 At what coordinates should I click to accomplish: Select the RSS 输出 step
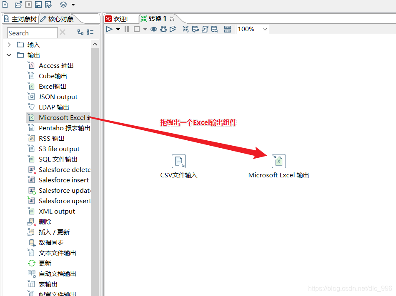pos(46,138)
